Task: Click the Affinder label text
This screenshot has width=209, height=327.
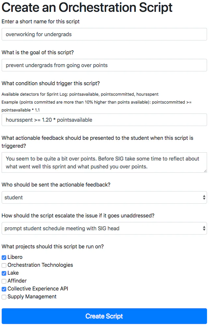Action: pyautogui.click(x=17, y=281)
